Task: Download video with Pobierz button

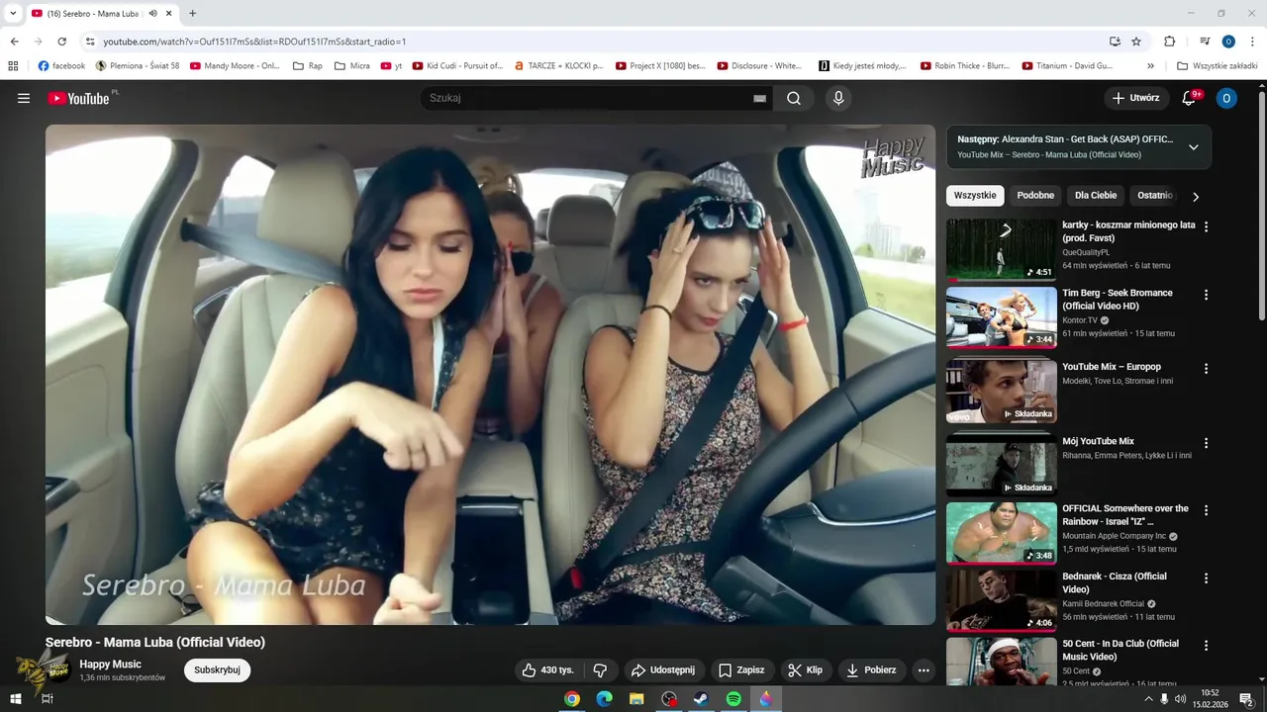Action: click(x=871, y=669)
